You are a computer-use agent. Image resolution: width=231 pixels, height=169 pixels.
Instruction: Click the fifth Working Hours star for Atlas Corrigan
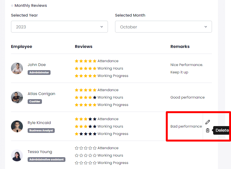(95, 97)
